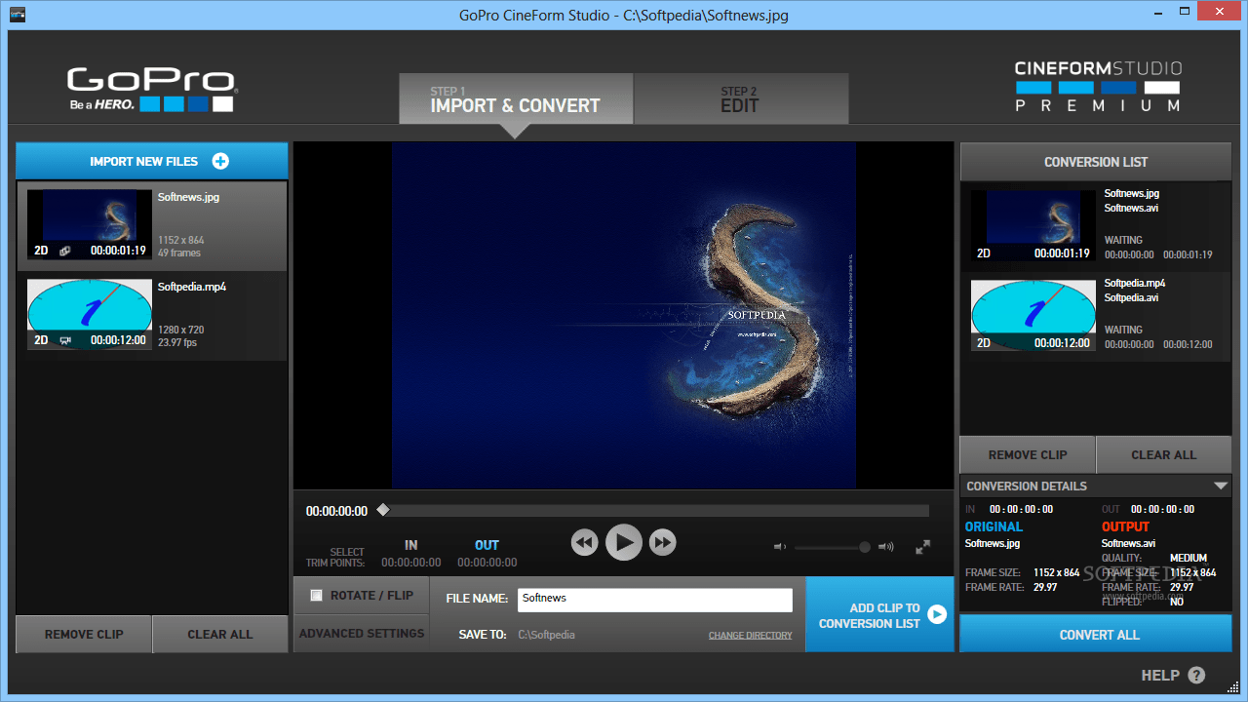The height and width of the screenshot is (702, 1248).
Task: Click the File Name input showing Softnews
Action: tap(654, 600)
